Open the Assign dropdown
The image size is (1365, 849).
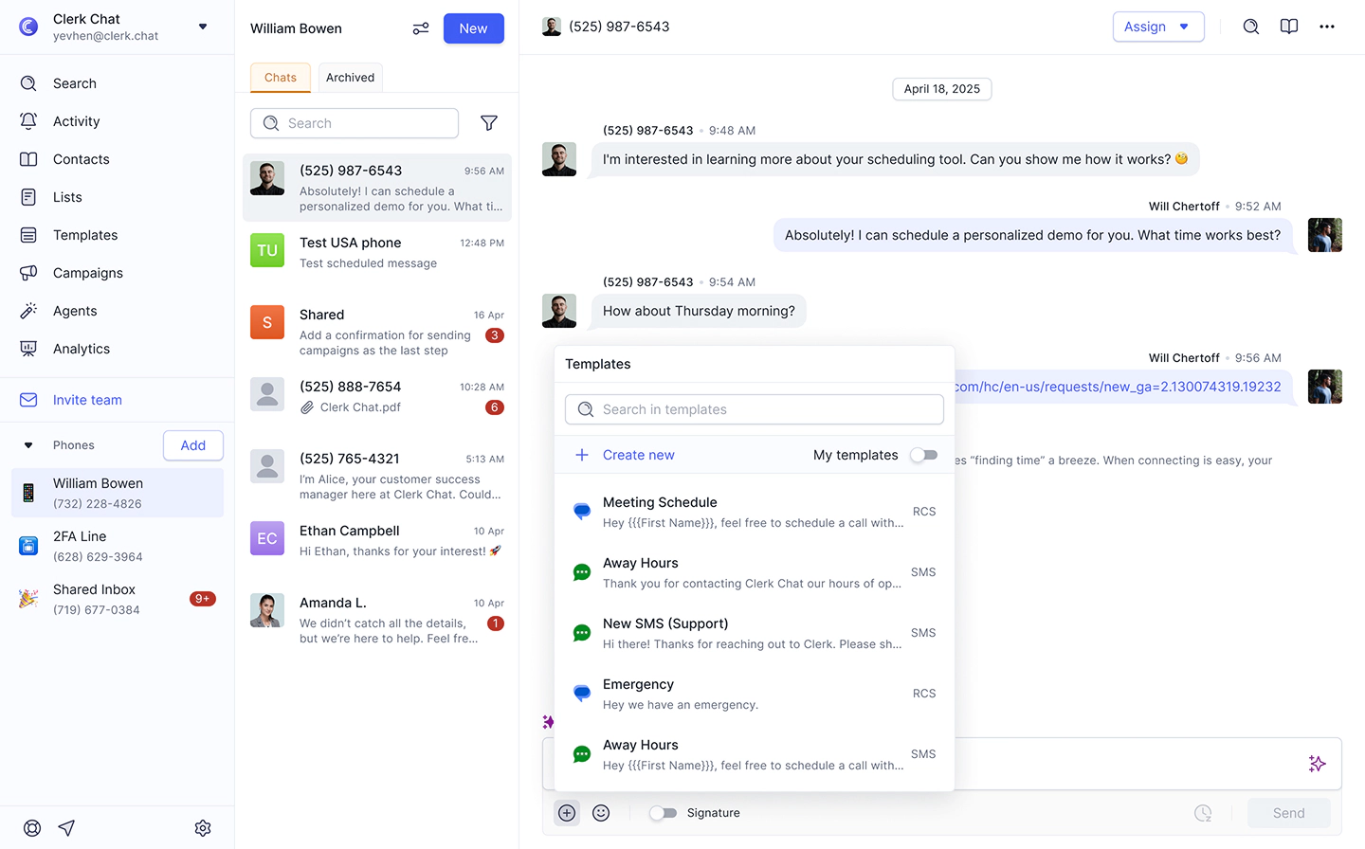[x=1157, y=27]
